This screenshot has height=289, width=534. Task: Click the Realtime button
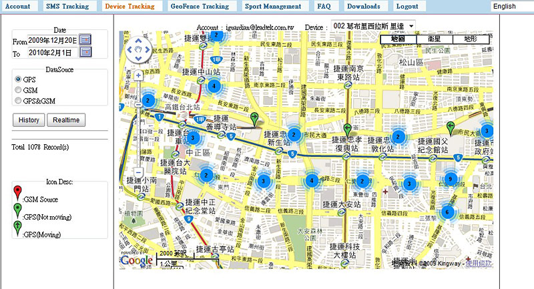[x=66, y=120]
